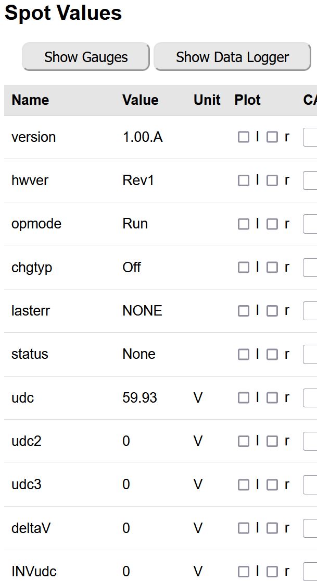Screen dimensions: 317x581
Task: Enable left-axis plot checkbox for udc
Action: click(x=243, y=398)
